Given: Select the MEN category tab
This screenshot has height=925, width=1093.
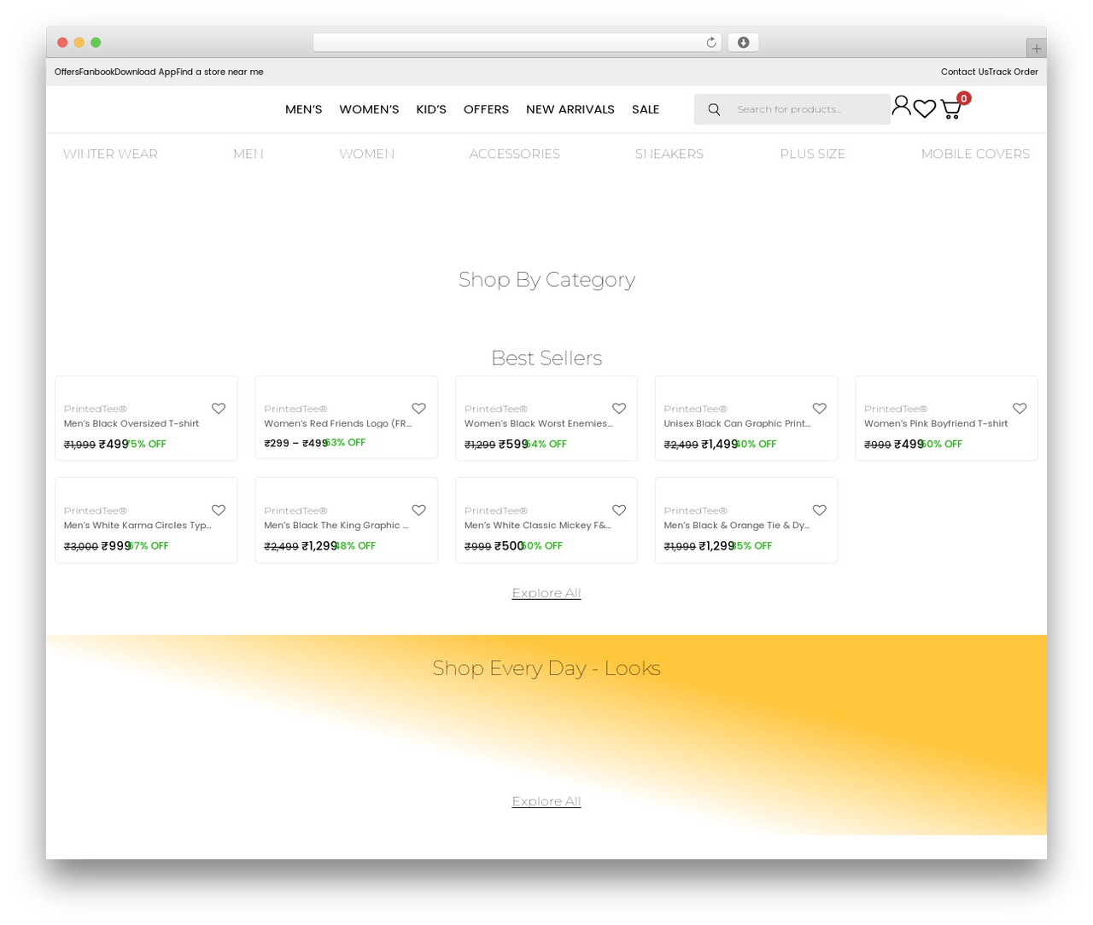Looking at the screenshot, I should point(248,154).
